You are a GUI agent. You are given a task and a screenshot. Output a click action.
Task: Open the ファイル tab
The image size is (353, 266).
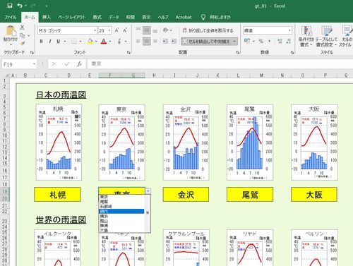10,17
